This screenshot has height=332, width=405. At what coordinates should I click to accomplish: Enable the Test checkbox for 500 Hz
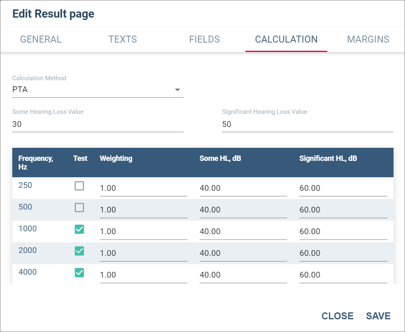click(79, 208)
